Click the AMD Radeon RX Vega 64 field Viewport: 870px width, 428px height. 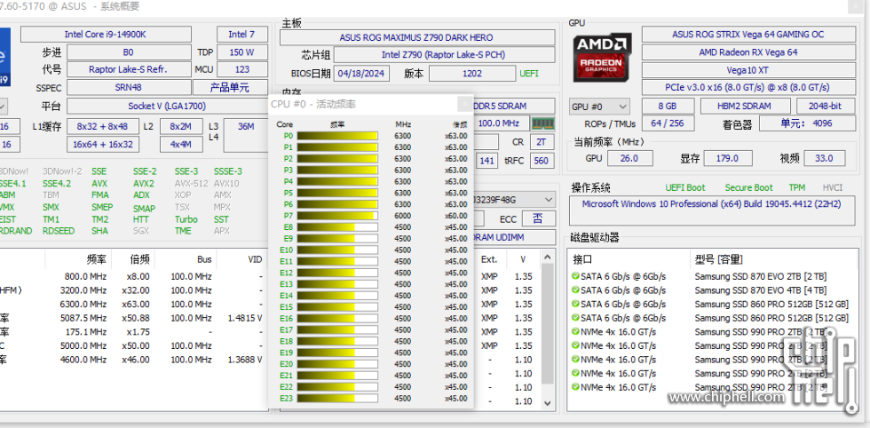click(747, 52)
